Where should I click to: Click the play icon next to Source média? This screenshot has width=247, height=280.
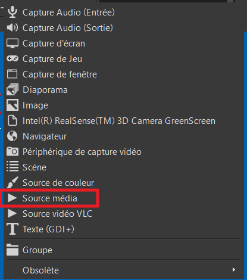(x=12, y=198)
